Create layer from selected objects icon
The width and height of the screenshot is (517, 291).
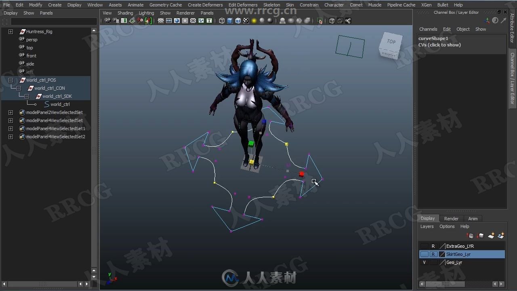(x=501, y=236)
